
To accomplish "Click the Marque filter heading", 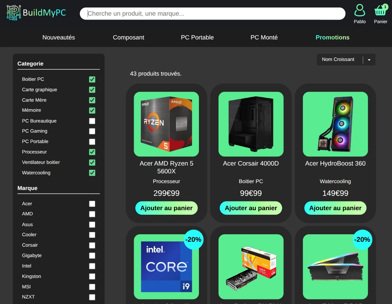I will (x=27, y=188).
